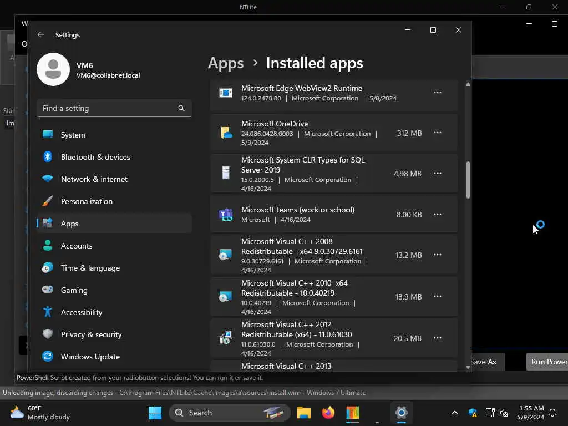
Task: Click the System monitor icon in sidebar
Action: [48, 134]
